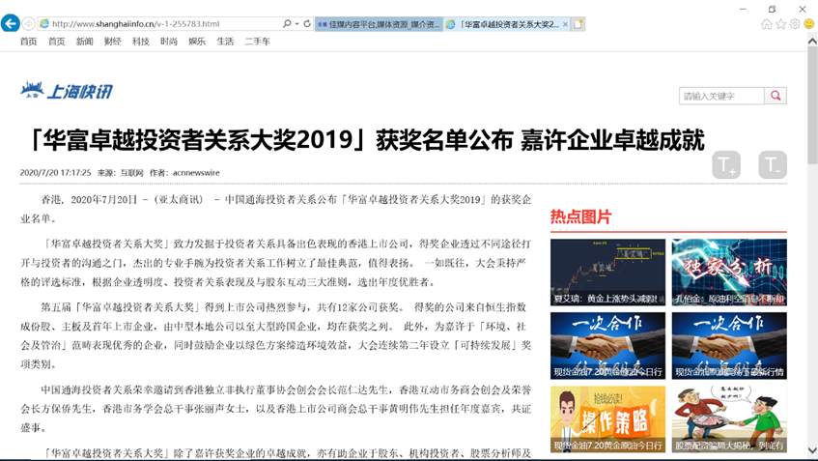Click the smiley feedback icon

(809, 23)
